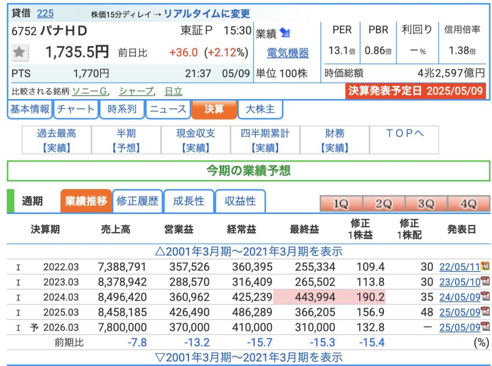Open the ニュース tab
This screenshot has width=492, height=366.
(168, 109)
